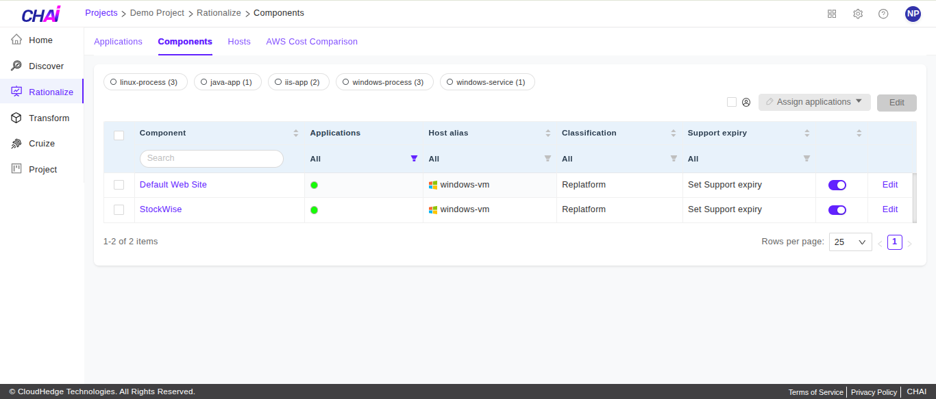Open the Rows per page dropdown

pos(850,242)
